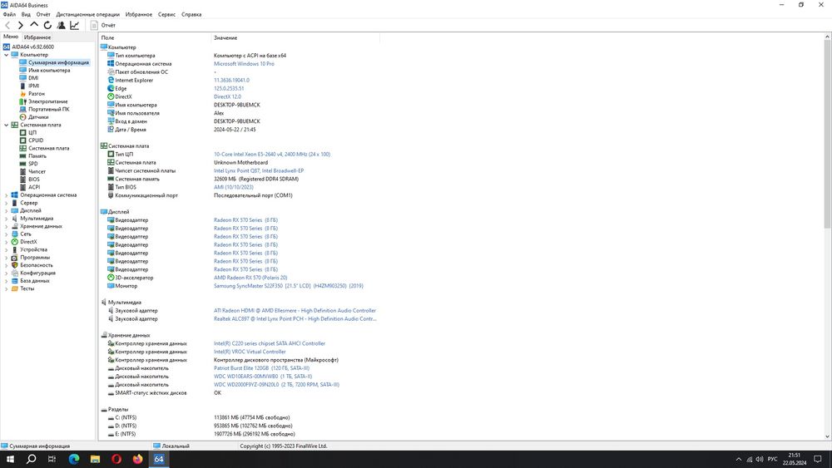This screenshot has height=468, width=832.
Task: Open Электропитание in the tree
Action: click(x=47, y=101)
